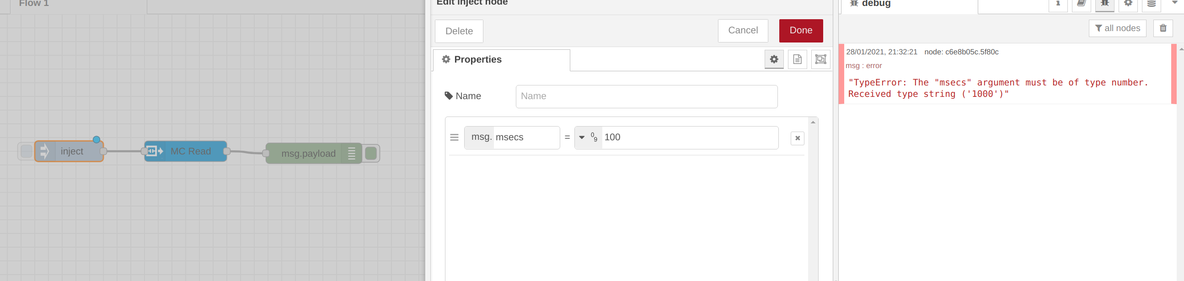Open the node appearance editor icon
The width and height of the screenshot is (1184, 281).
click(820, 59)
